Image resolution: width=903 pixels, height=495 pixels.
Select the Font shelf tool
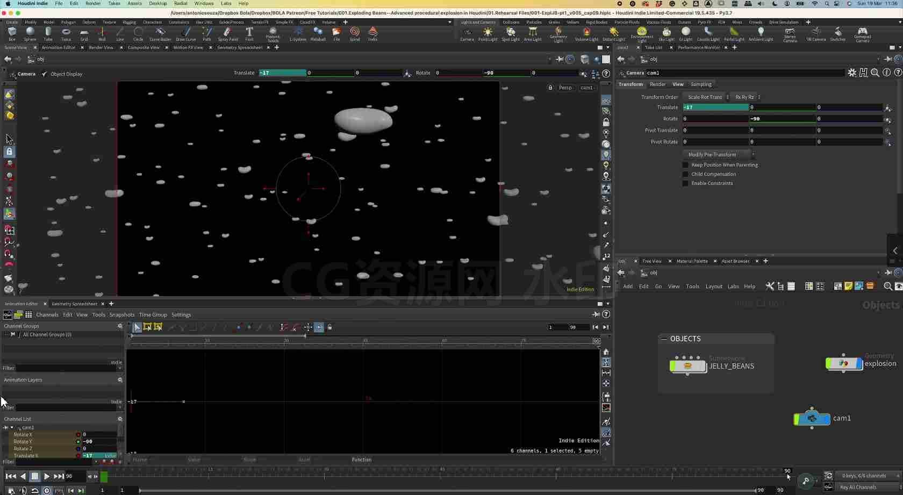(249, 34)
